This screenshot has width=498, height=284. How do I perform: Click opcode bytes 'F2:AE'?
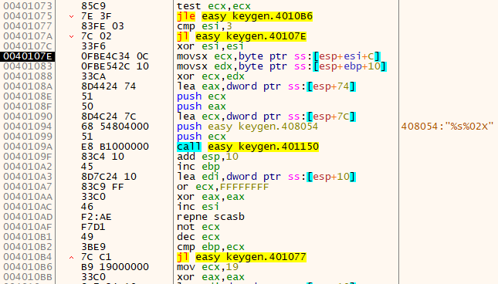(97, 217)
